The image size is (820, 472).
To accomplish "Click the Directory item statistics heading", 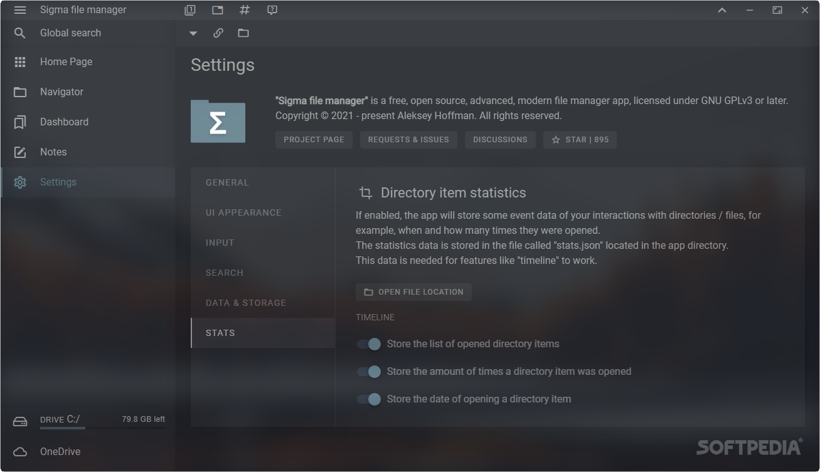I will (454, 193).
